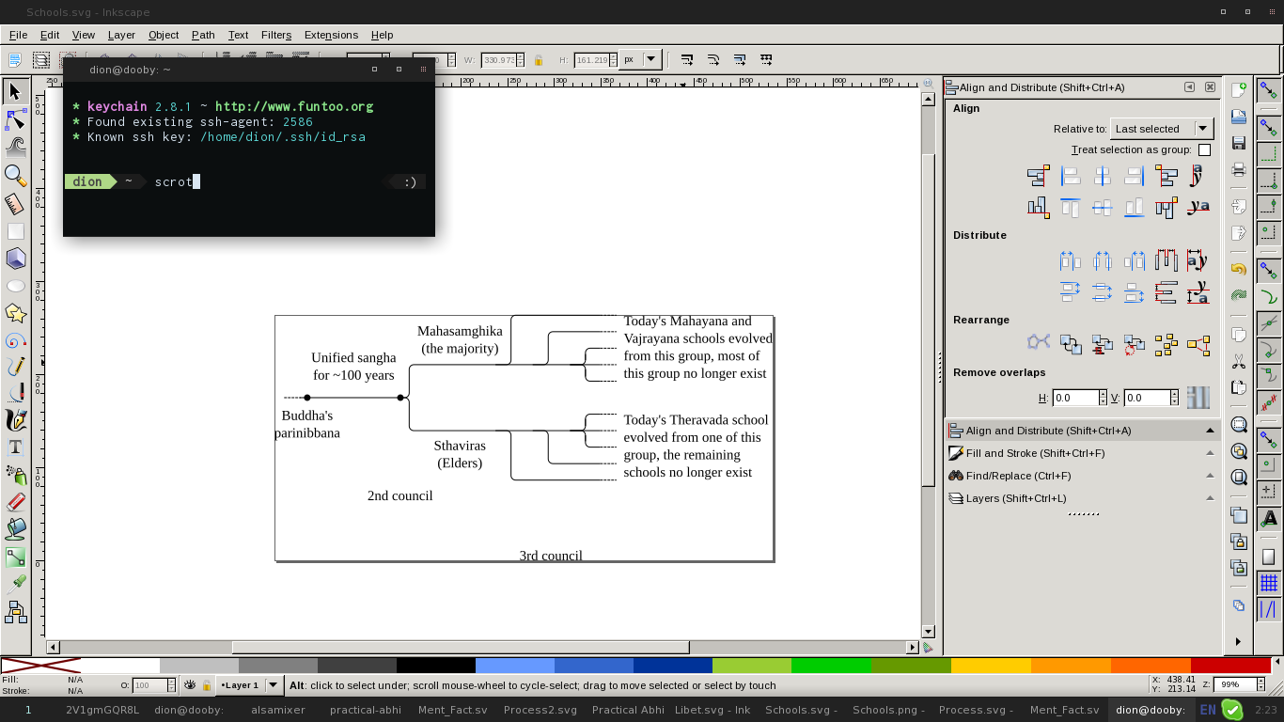The height and width of the screenshot is (722, 1284).
Task: Select the Node edit tool
Action: click(x=15, y=118)
